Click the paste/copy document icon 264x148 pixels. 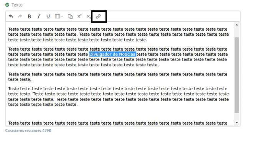[70, 16]
